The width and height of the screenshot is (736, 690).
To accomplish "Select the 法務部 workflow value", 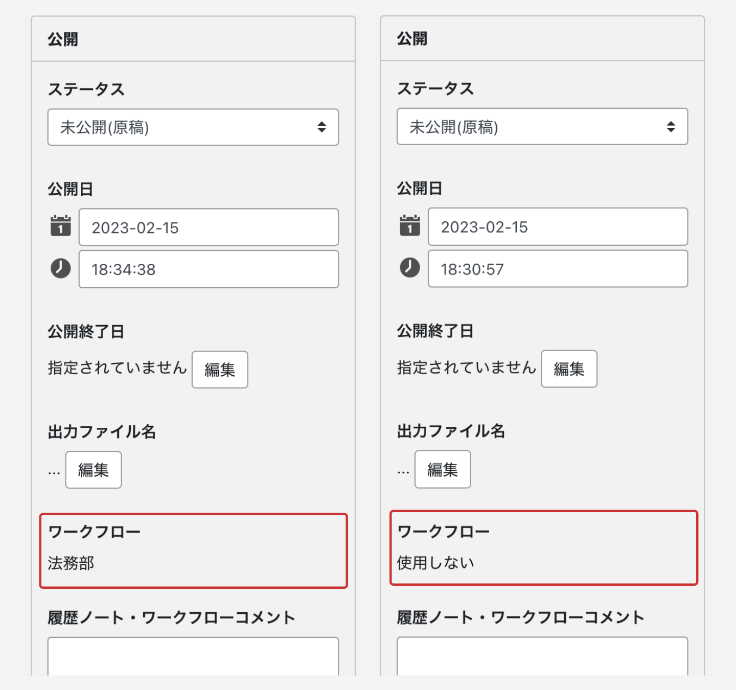I will tap(71, 563).
